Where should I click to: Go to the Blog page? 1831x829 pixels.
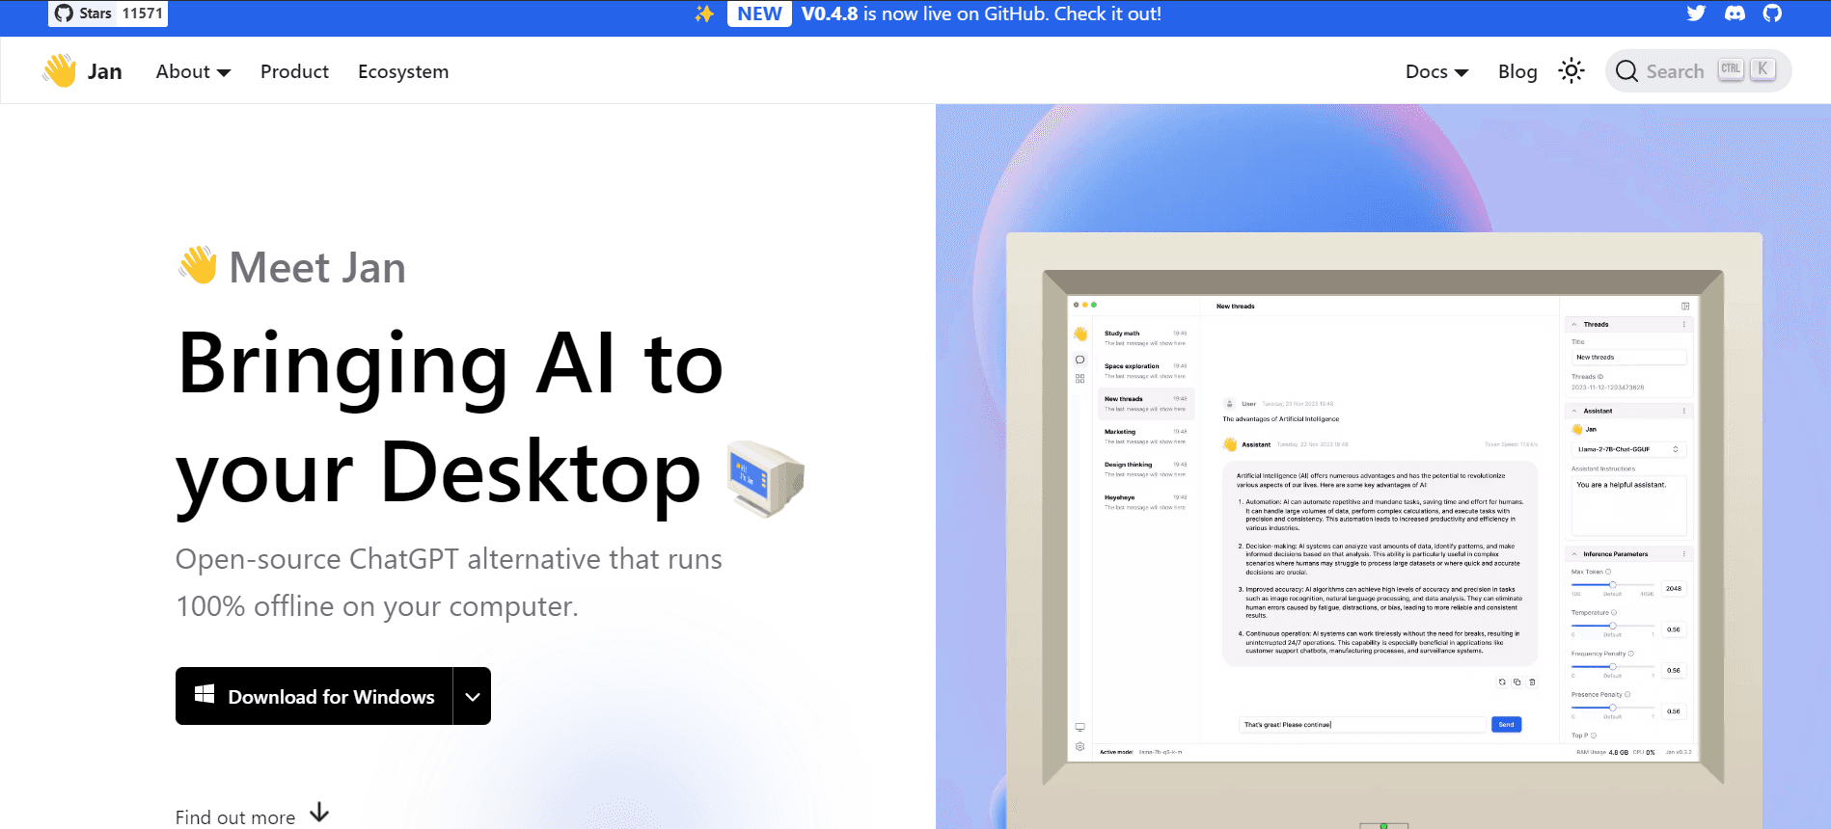pyautogui.click(x=1517, y=71)
